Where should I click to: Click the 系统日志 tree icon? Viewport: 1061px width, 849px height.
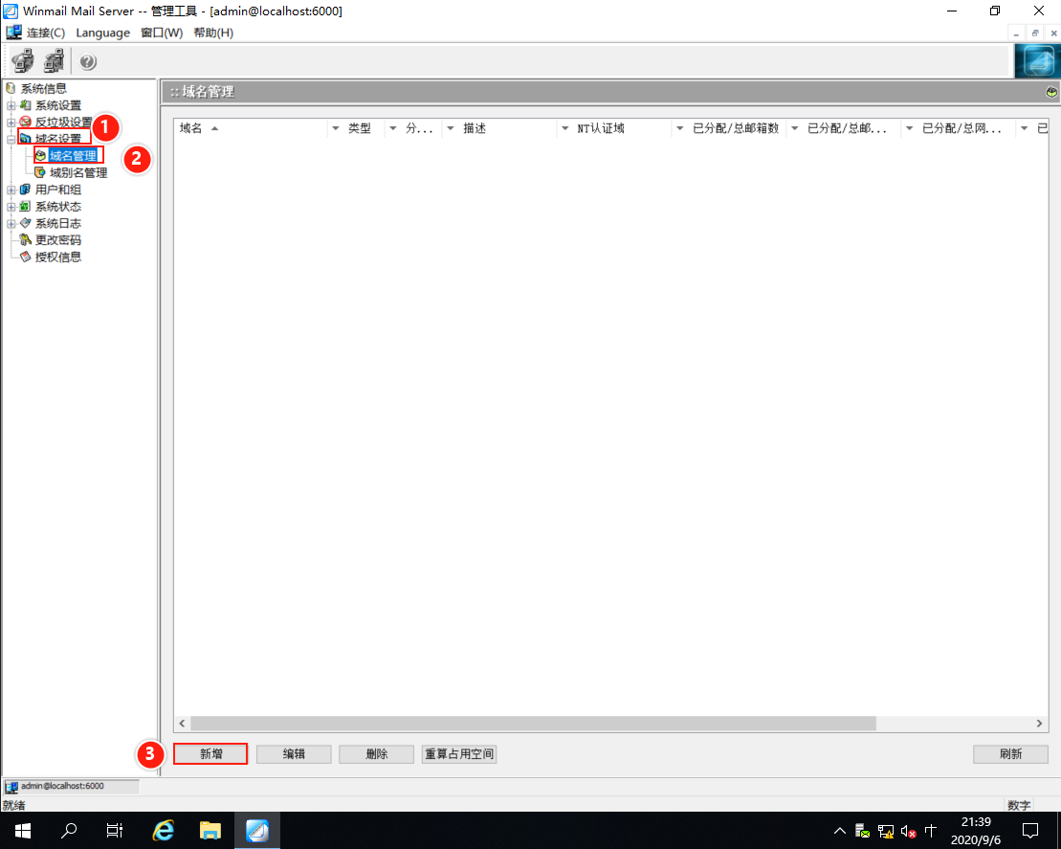tap(26, 223)
